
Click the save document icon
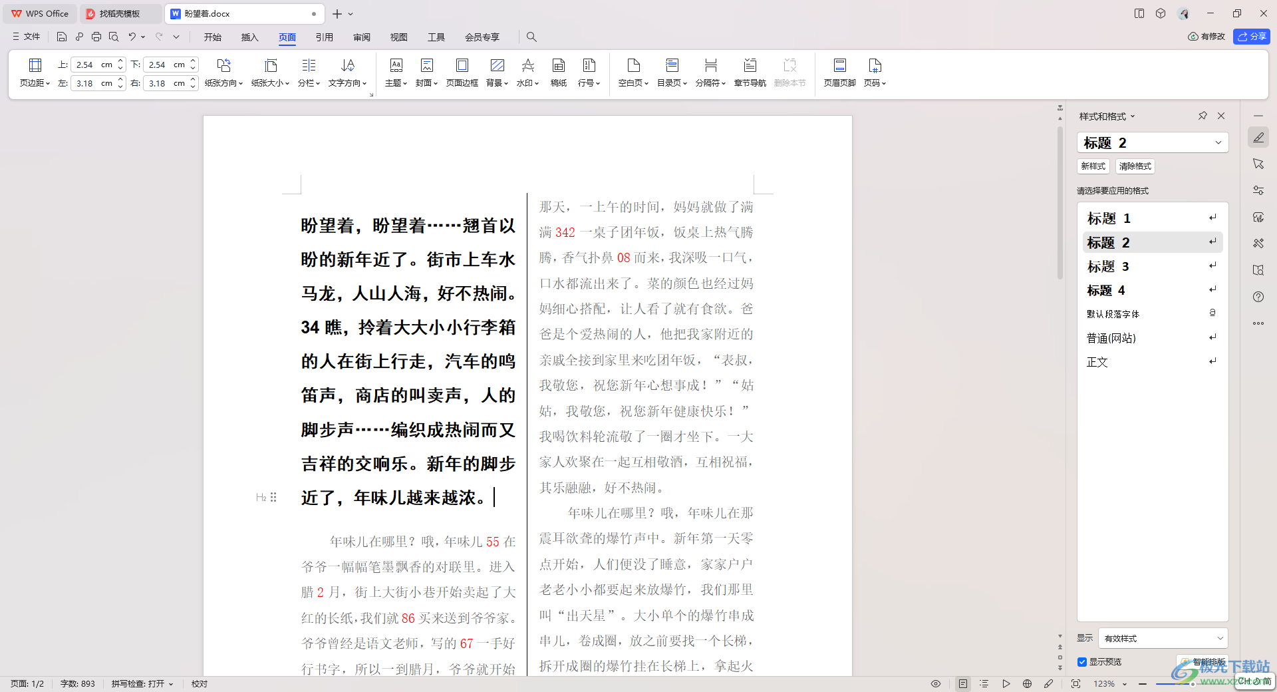62,37
